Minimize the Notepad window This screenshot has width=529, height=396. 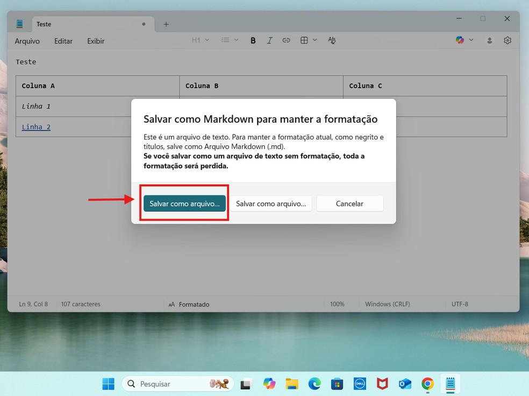tap(459, 18)
